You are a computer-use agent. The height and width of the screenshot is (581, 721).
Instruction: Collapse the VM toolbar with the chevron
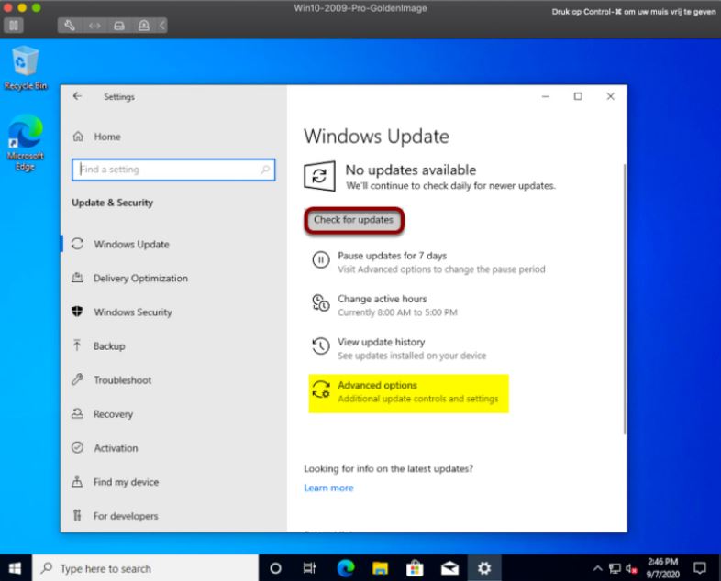pyautogui.click(x=161, y=26)
